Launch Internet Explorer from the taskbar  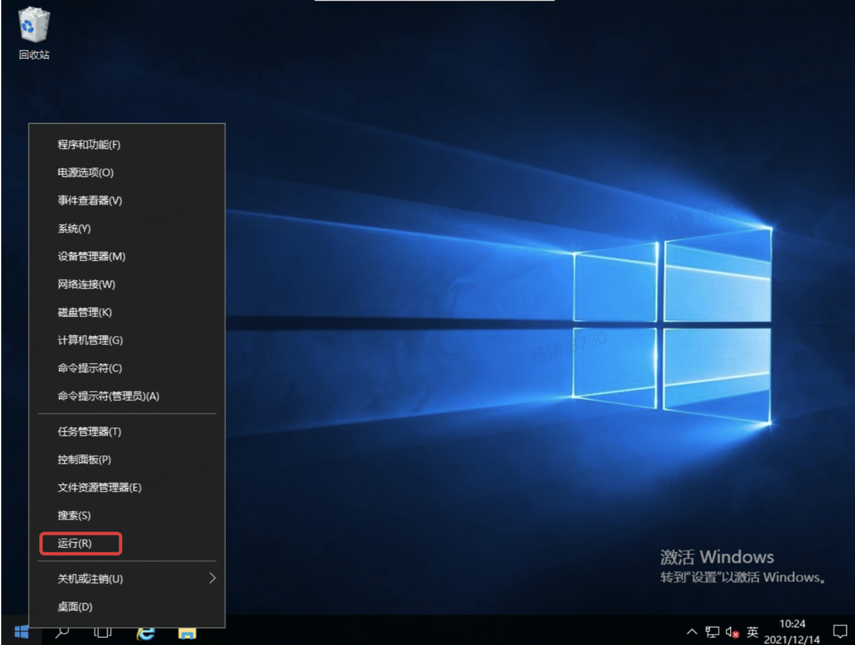pos(145,633)
